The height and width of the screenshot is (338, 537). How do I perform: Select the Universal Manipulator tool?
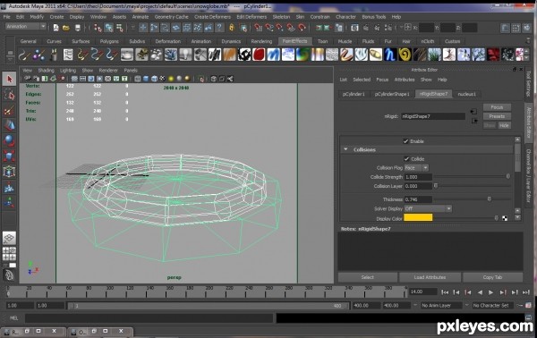pos(10,172)
